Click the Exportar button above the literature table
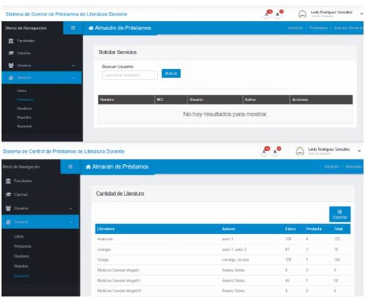Image resolution: width=365 pixels, height=299 pixels. pyautogui.click(x=340, y=214)
